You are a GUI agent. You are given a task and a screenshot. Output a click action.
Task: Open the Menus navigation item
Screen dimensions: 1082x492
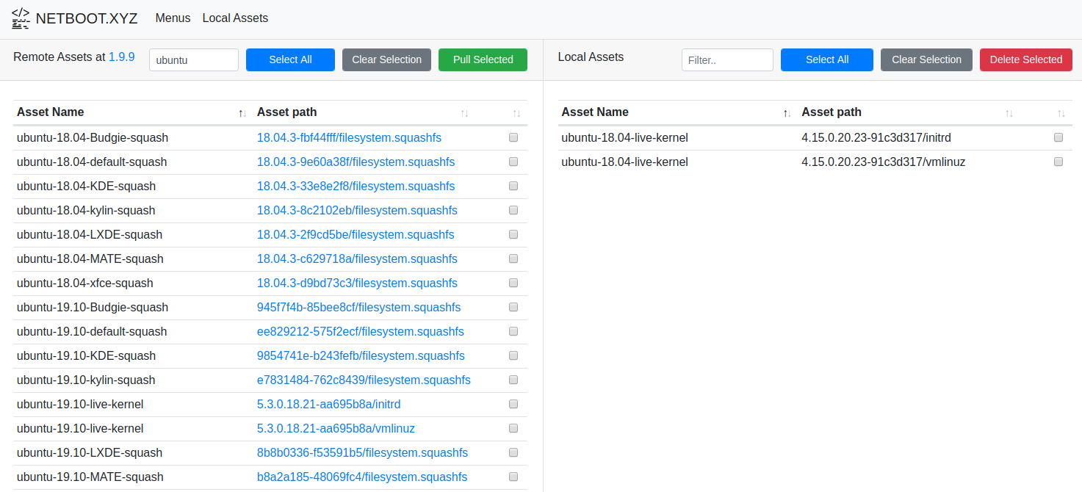point(173,18)
